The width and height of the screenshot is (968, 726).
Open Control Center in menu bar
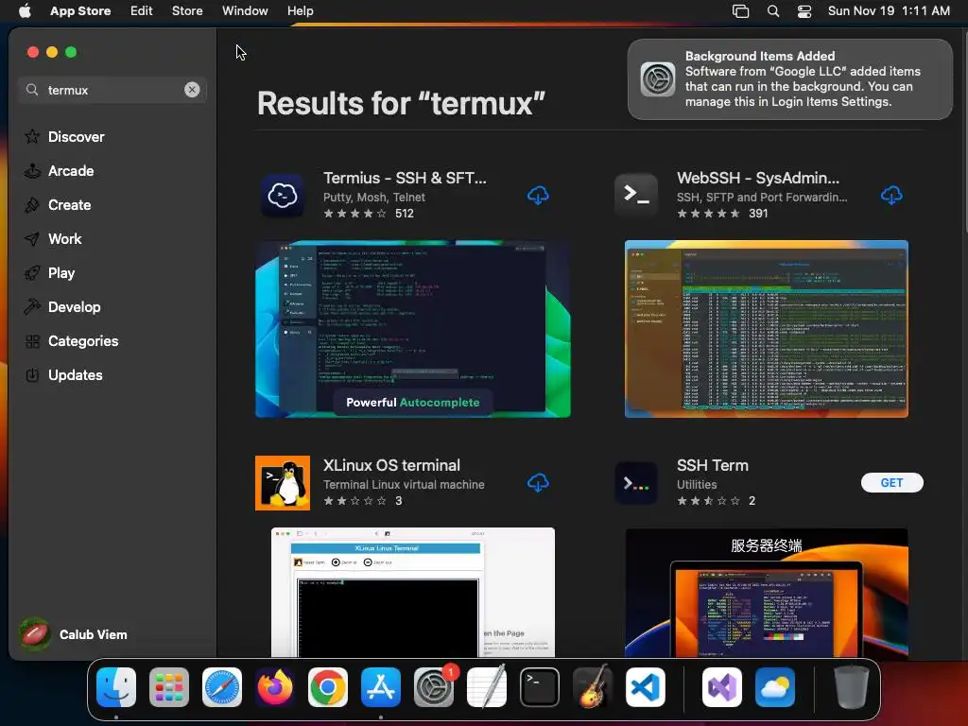tap(804, 10)
